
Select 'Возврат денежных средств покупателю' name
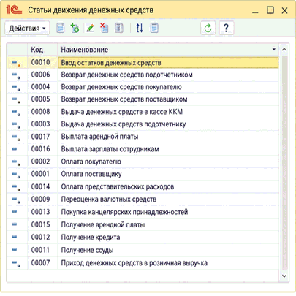pyautogui.click(x=168, y=87)
